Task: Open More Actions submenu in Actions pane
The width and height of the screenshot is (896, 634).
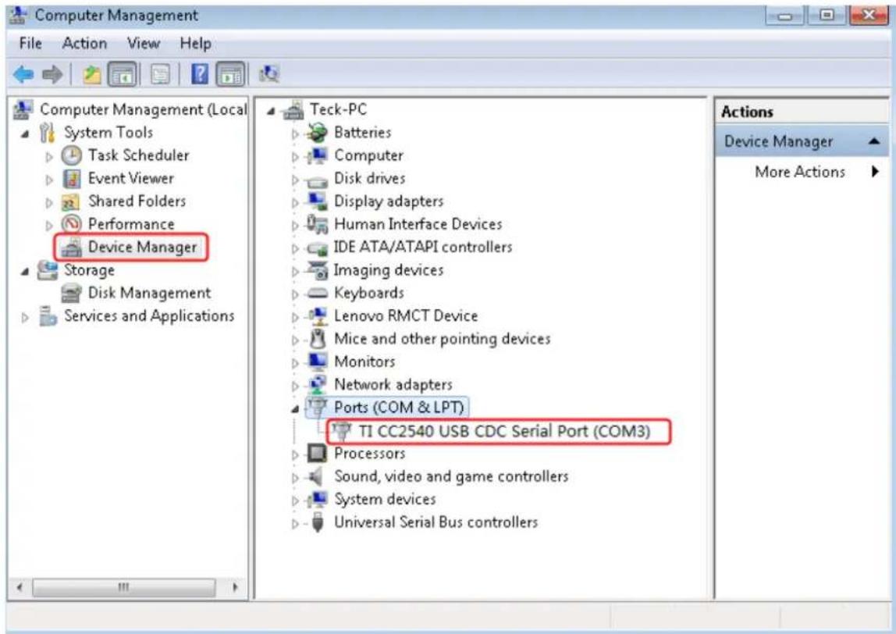Action: click(802, 172)
